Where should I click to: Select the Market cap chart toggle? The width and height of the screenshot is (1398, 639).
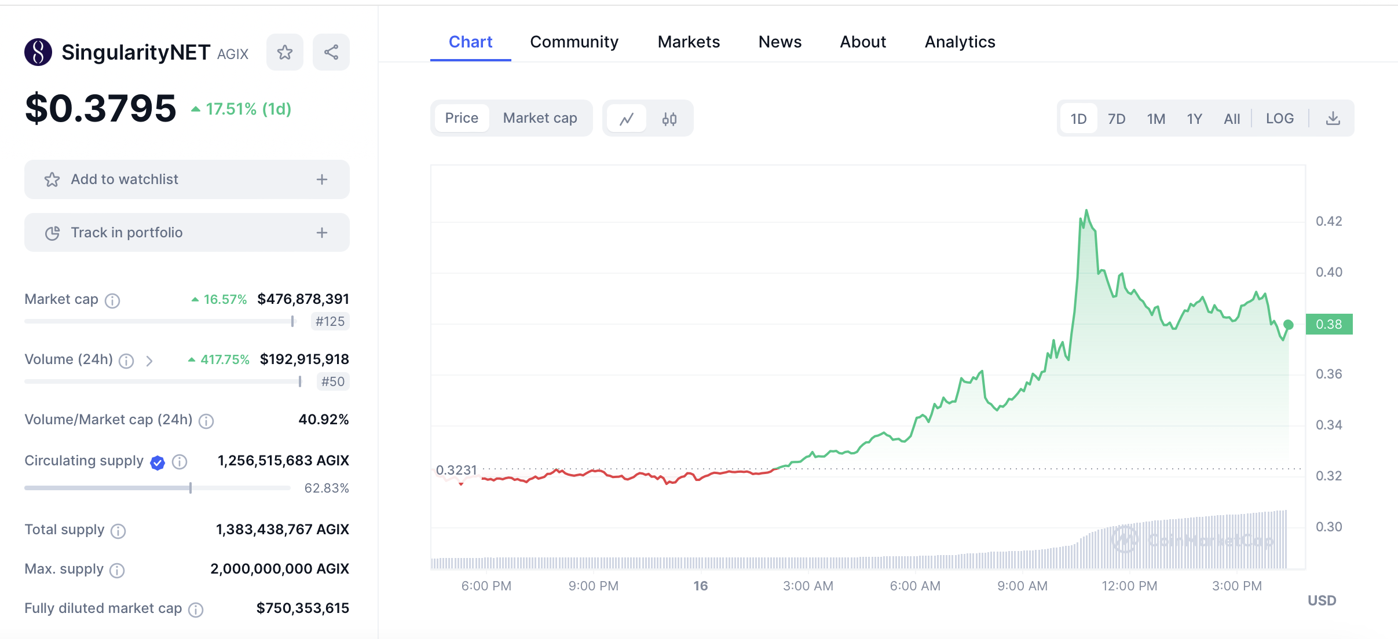(540, 118)
